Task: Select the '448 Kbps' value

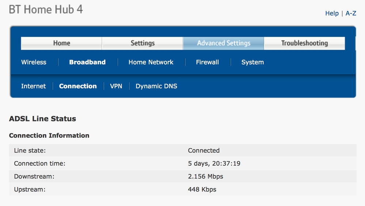Action: 202,190
